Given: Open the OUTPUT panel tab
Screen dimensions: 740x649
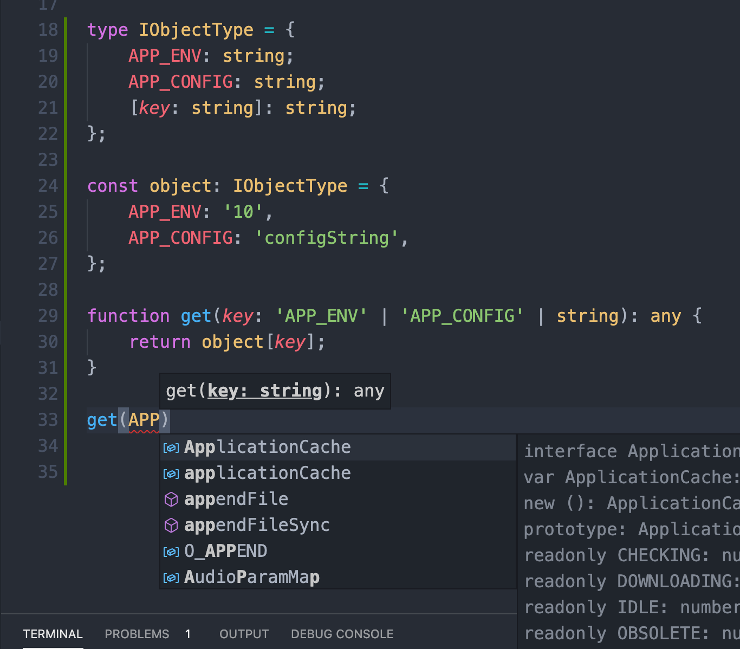Looking at the screenshot, I should tap(244, 634).
